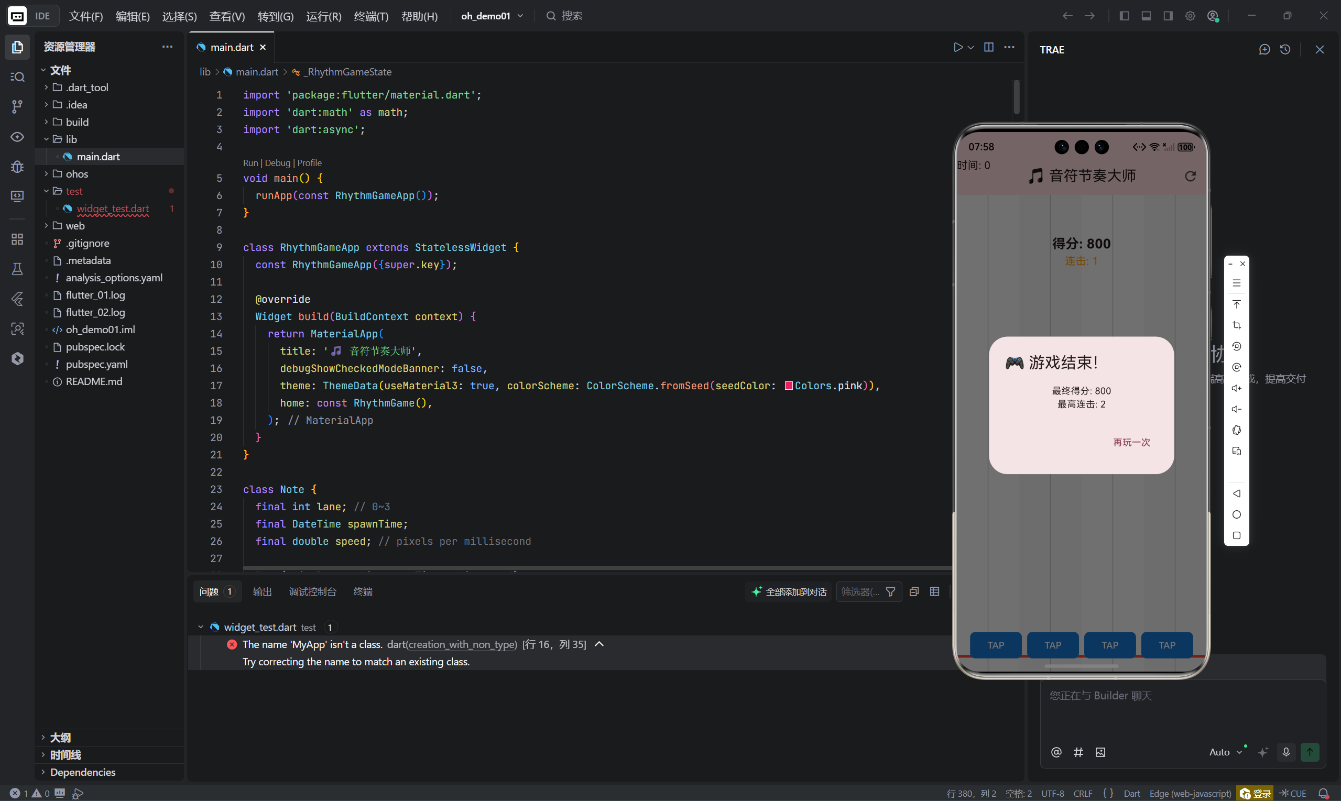Viewport: 1341px width, 801px height.
Task: Toggle the bottom panel layout icon
Action: [1146, 16]
